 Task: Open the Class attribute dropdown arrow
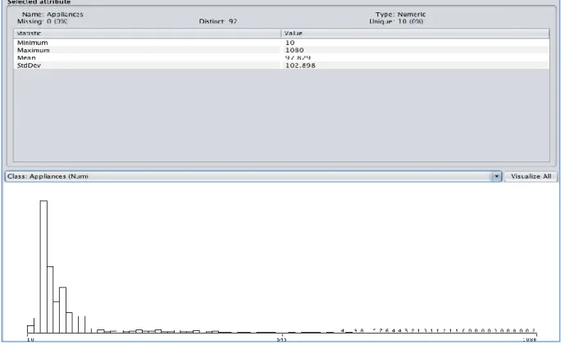pyautogui.click(x=496, y=176)
